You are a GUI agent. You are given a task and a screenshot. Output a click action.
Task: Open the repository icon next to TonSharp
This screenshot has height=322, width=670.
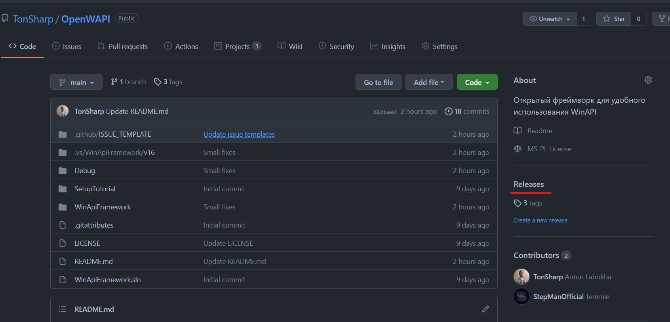pos(5,18)
